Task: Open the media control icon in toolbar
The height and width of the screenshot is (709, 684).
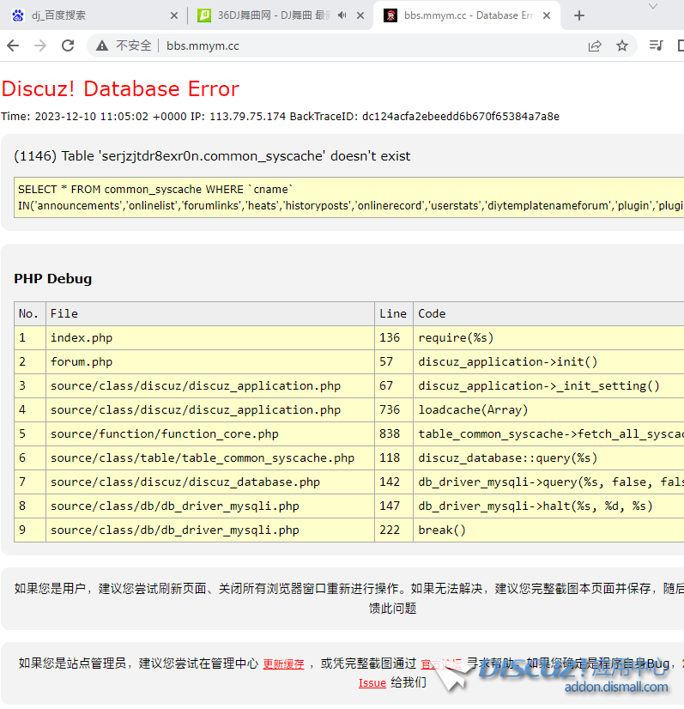Action: click(656, 45)
